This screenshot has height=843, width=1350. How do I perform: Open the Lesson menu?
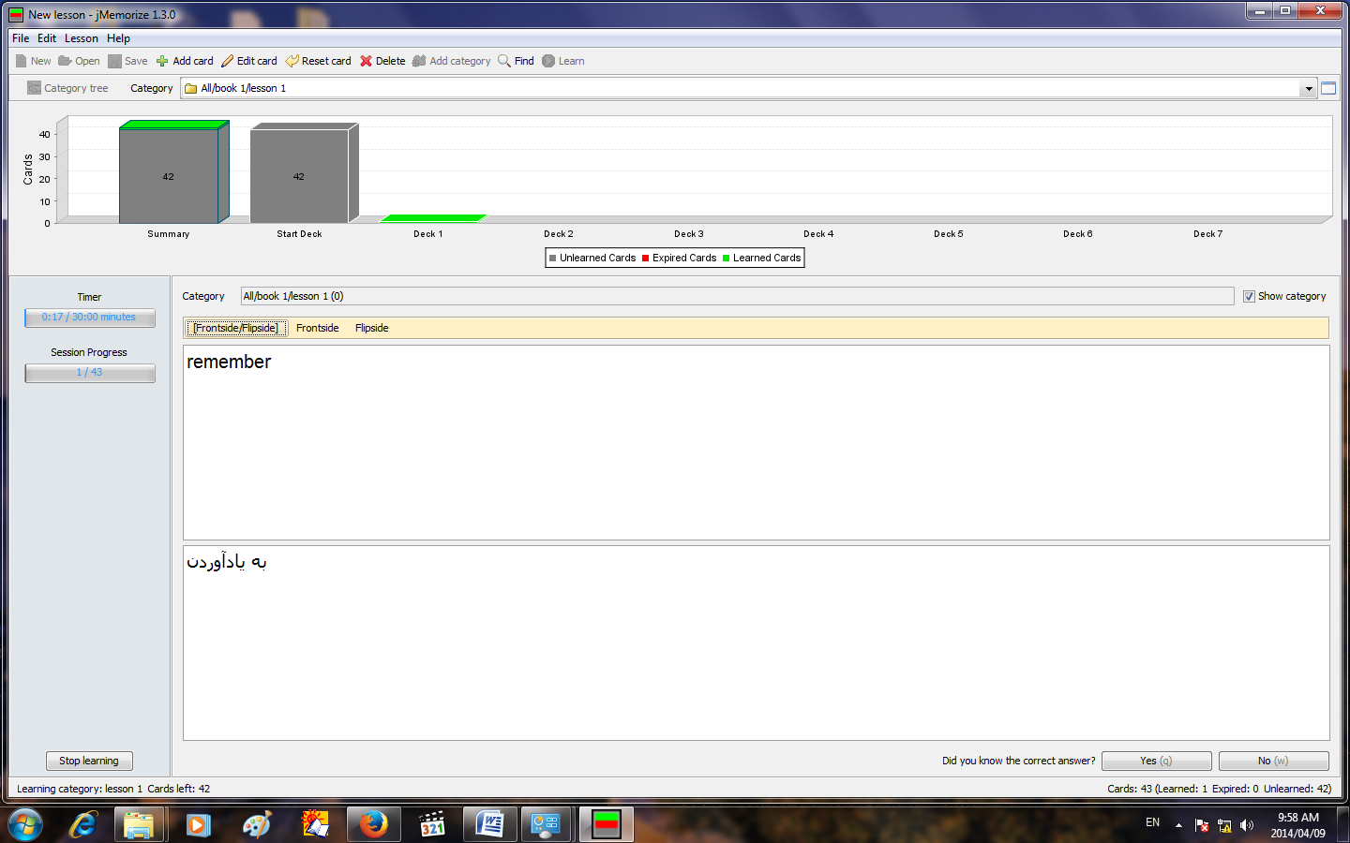[81, 38]
